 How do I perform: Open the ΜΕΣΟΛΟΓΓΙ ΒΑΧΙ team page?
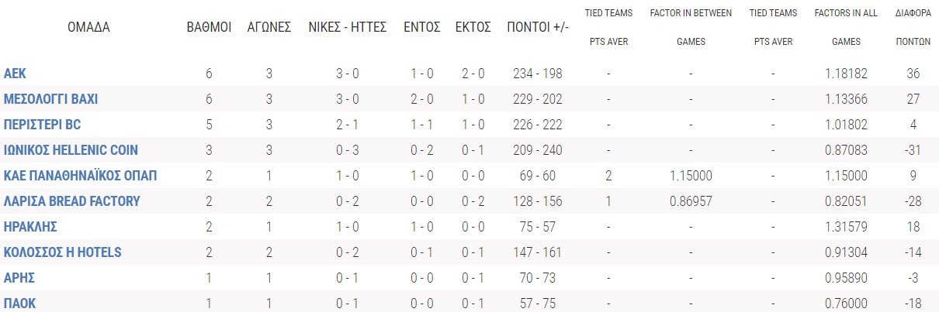click(x=51, y=99)
